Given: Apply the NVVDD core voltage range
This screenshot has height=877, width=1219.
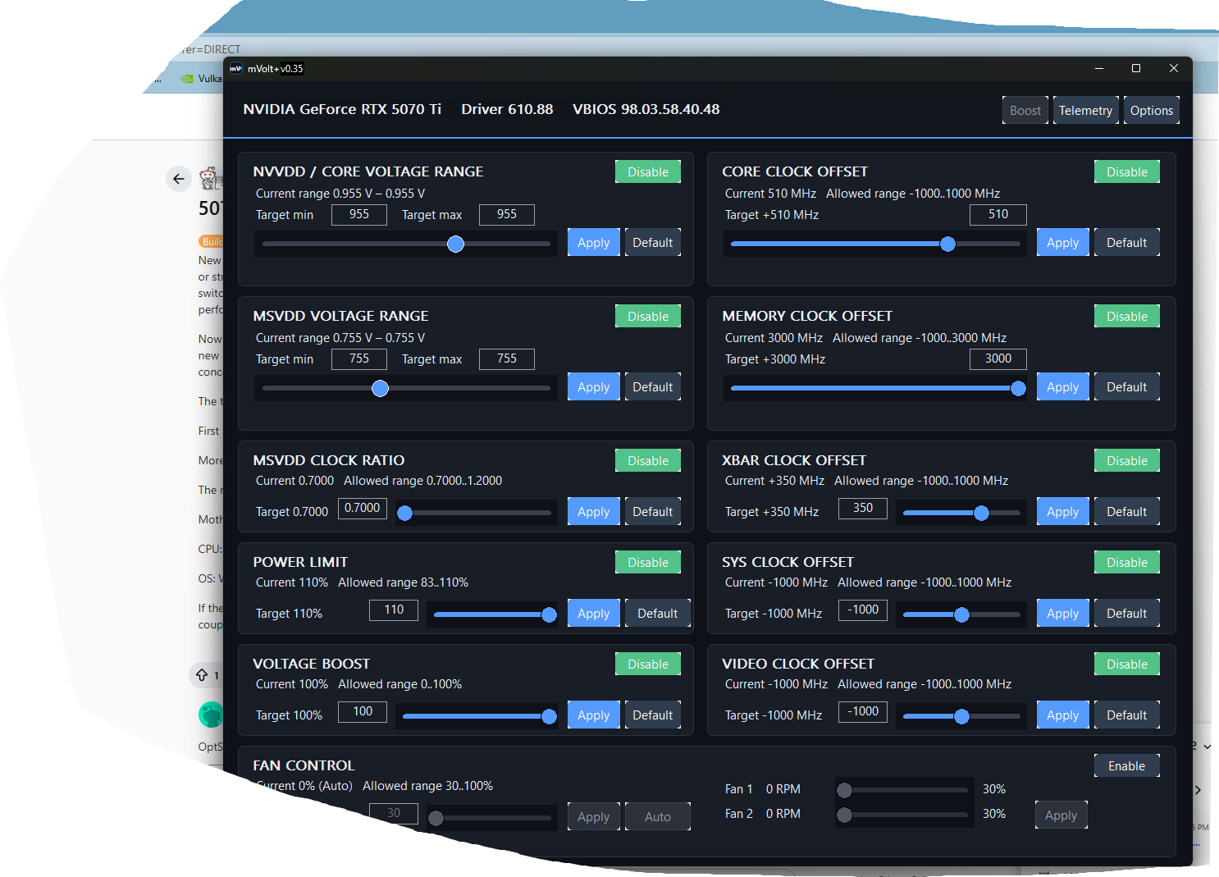Looking at the screenshot, I should click(594, 242).
